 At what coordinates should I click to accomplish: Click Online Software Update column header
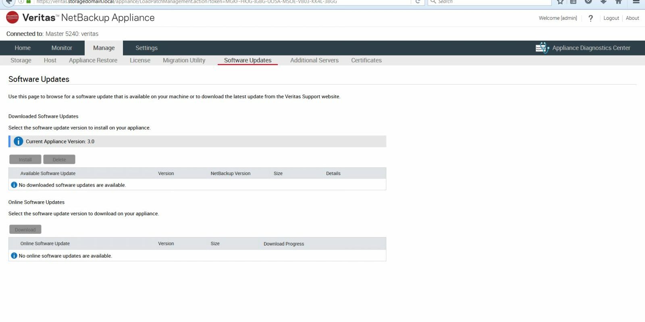[45, 244]
